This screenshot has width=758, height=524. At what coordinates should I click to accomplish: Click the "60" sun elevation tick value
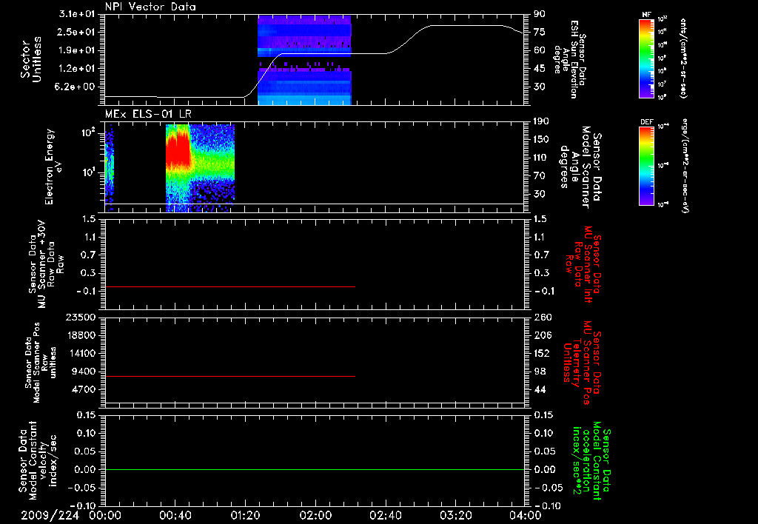tap(540, 50)
